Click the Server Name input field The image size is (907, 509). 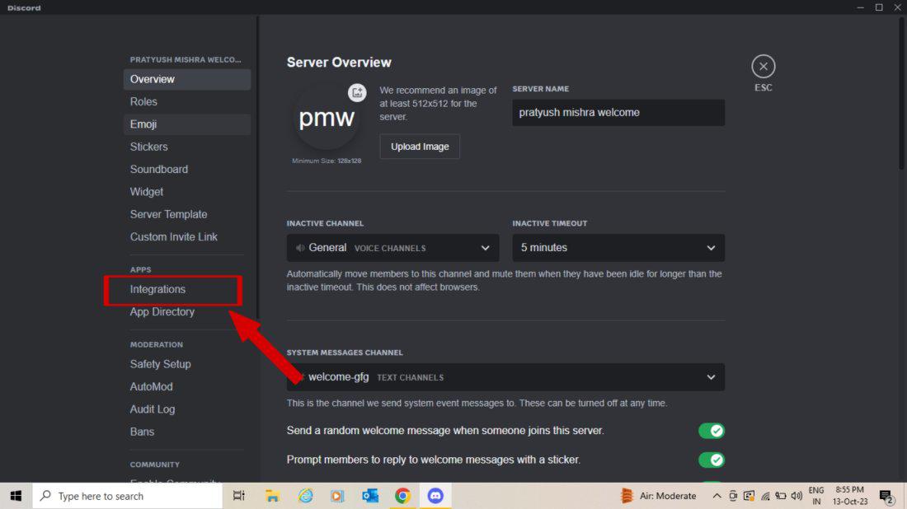(x=618, y=113)
